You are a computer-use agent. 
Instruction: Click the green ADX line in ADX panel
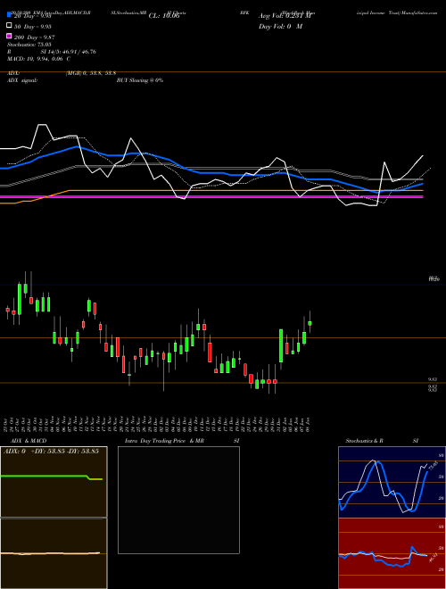pos(51,477)
